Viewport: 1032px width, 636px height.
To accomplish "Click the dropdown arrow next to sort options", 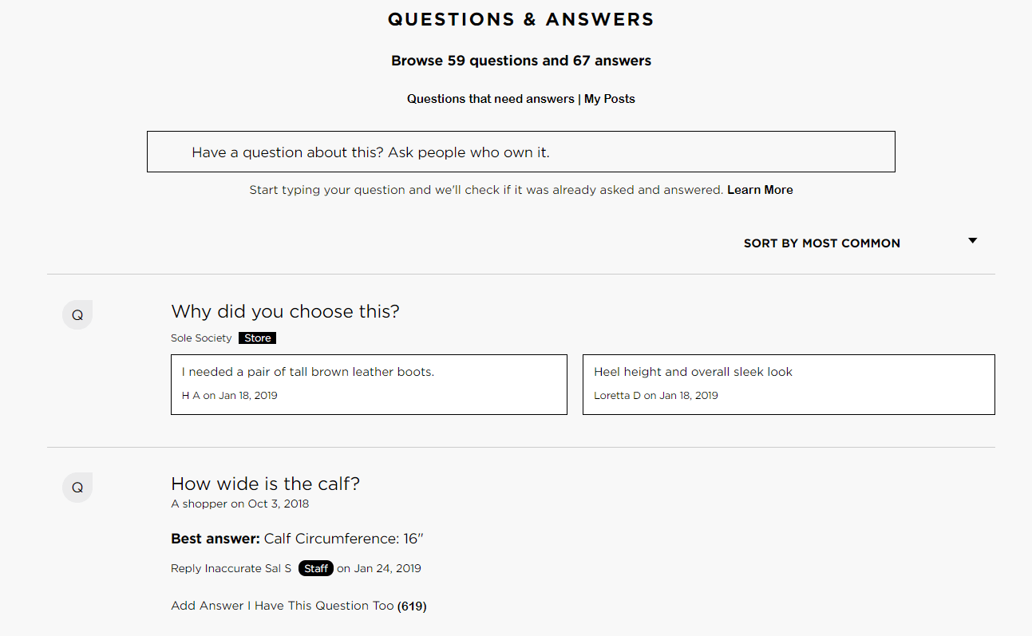I will coord(972,239).
